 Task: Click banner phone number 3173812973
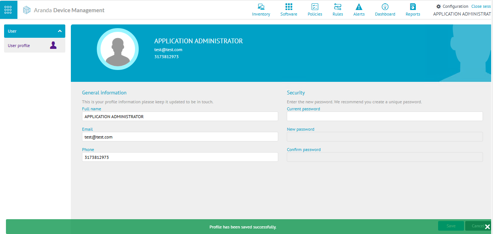(x=167, y=57)
